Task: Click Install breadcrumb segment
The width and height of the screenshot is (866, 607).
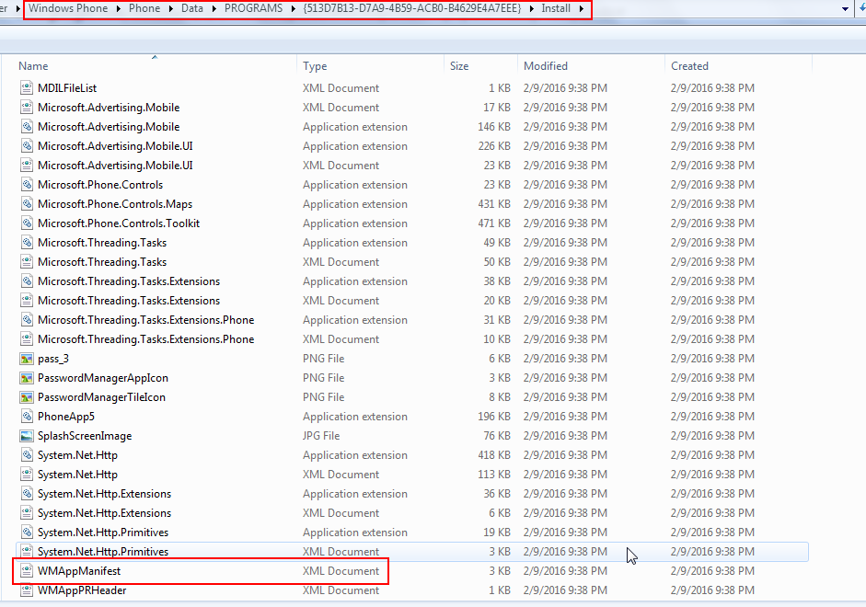Action: click(x=556, y=8)
